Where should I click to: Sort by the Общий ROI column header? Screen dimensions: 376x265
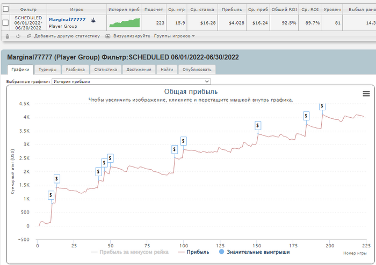point(284,10)
